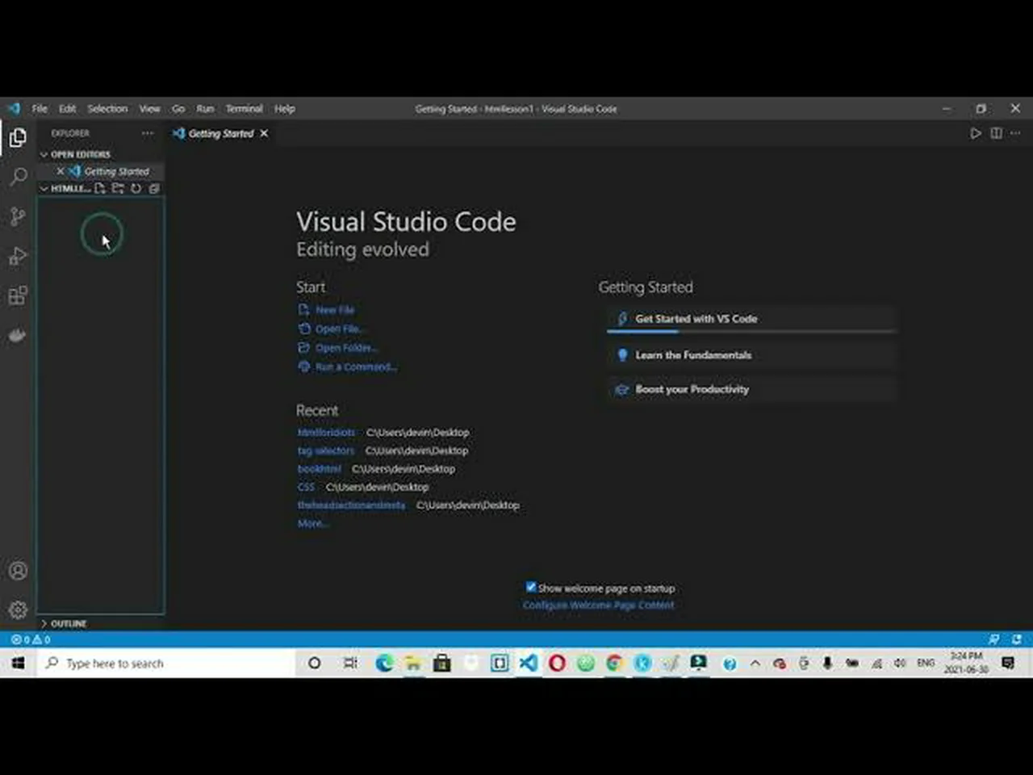
Task: Open the Go menu
Action: click(178, 108)
